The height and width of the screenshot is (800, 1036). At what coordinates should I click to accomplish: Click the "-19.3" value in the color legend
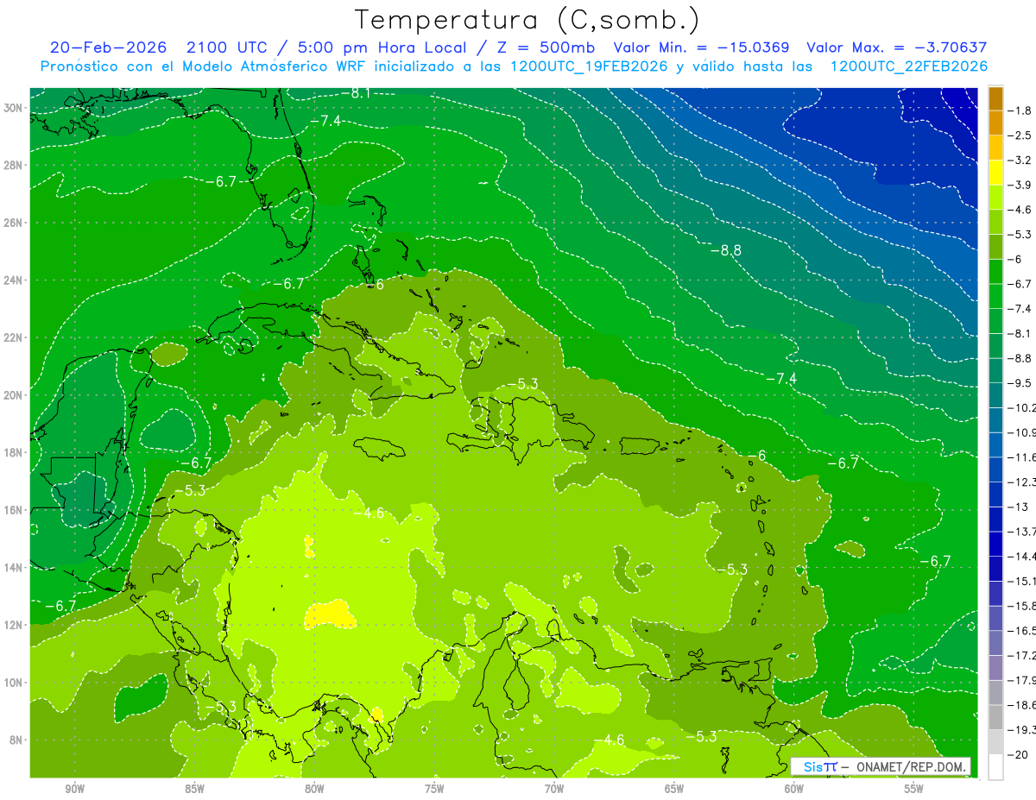pyautogui.click(x=1022, y=730)
